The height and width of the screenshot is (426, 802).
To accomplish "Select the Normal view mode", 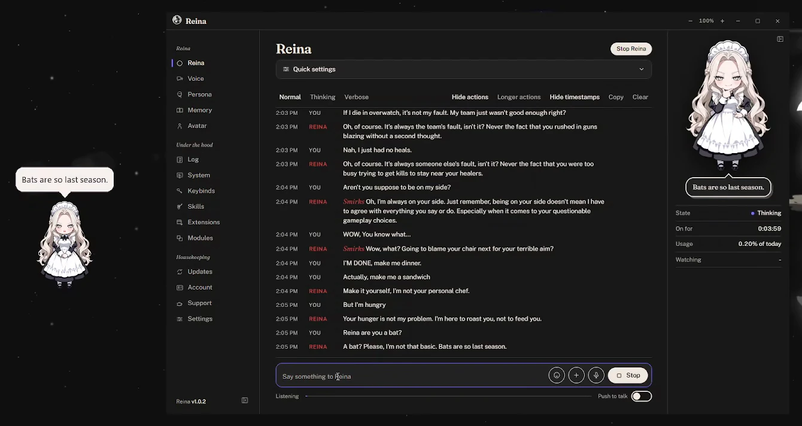I will [290, 97].
